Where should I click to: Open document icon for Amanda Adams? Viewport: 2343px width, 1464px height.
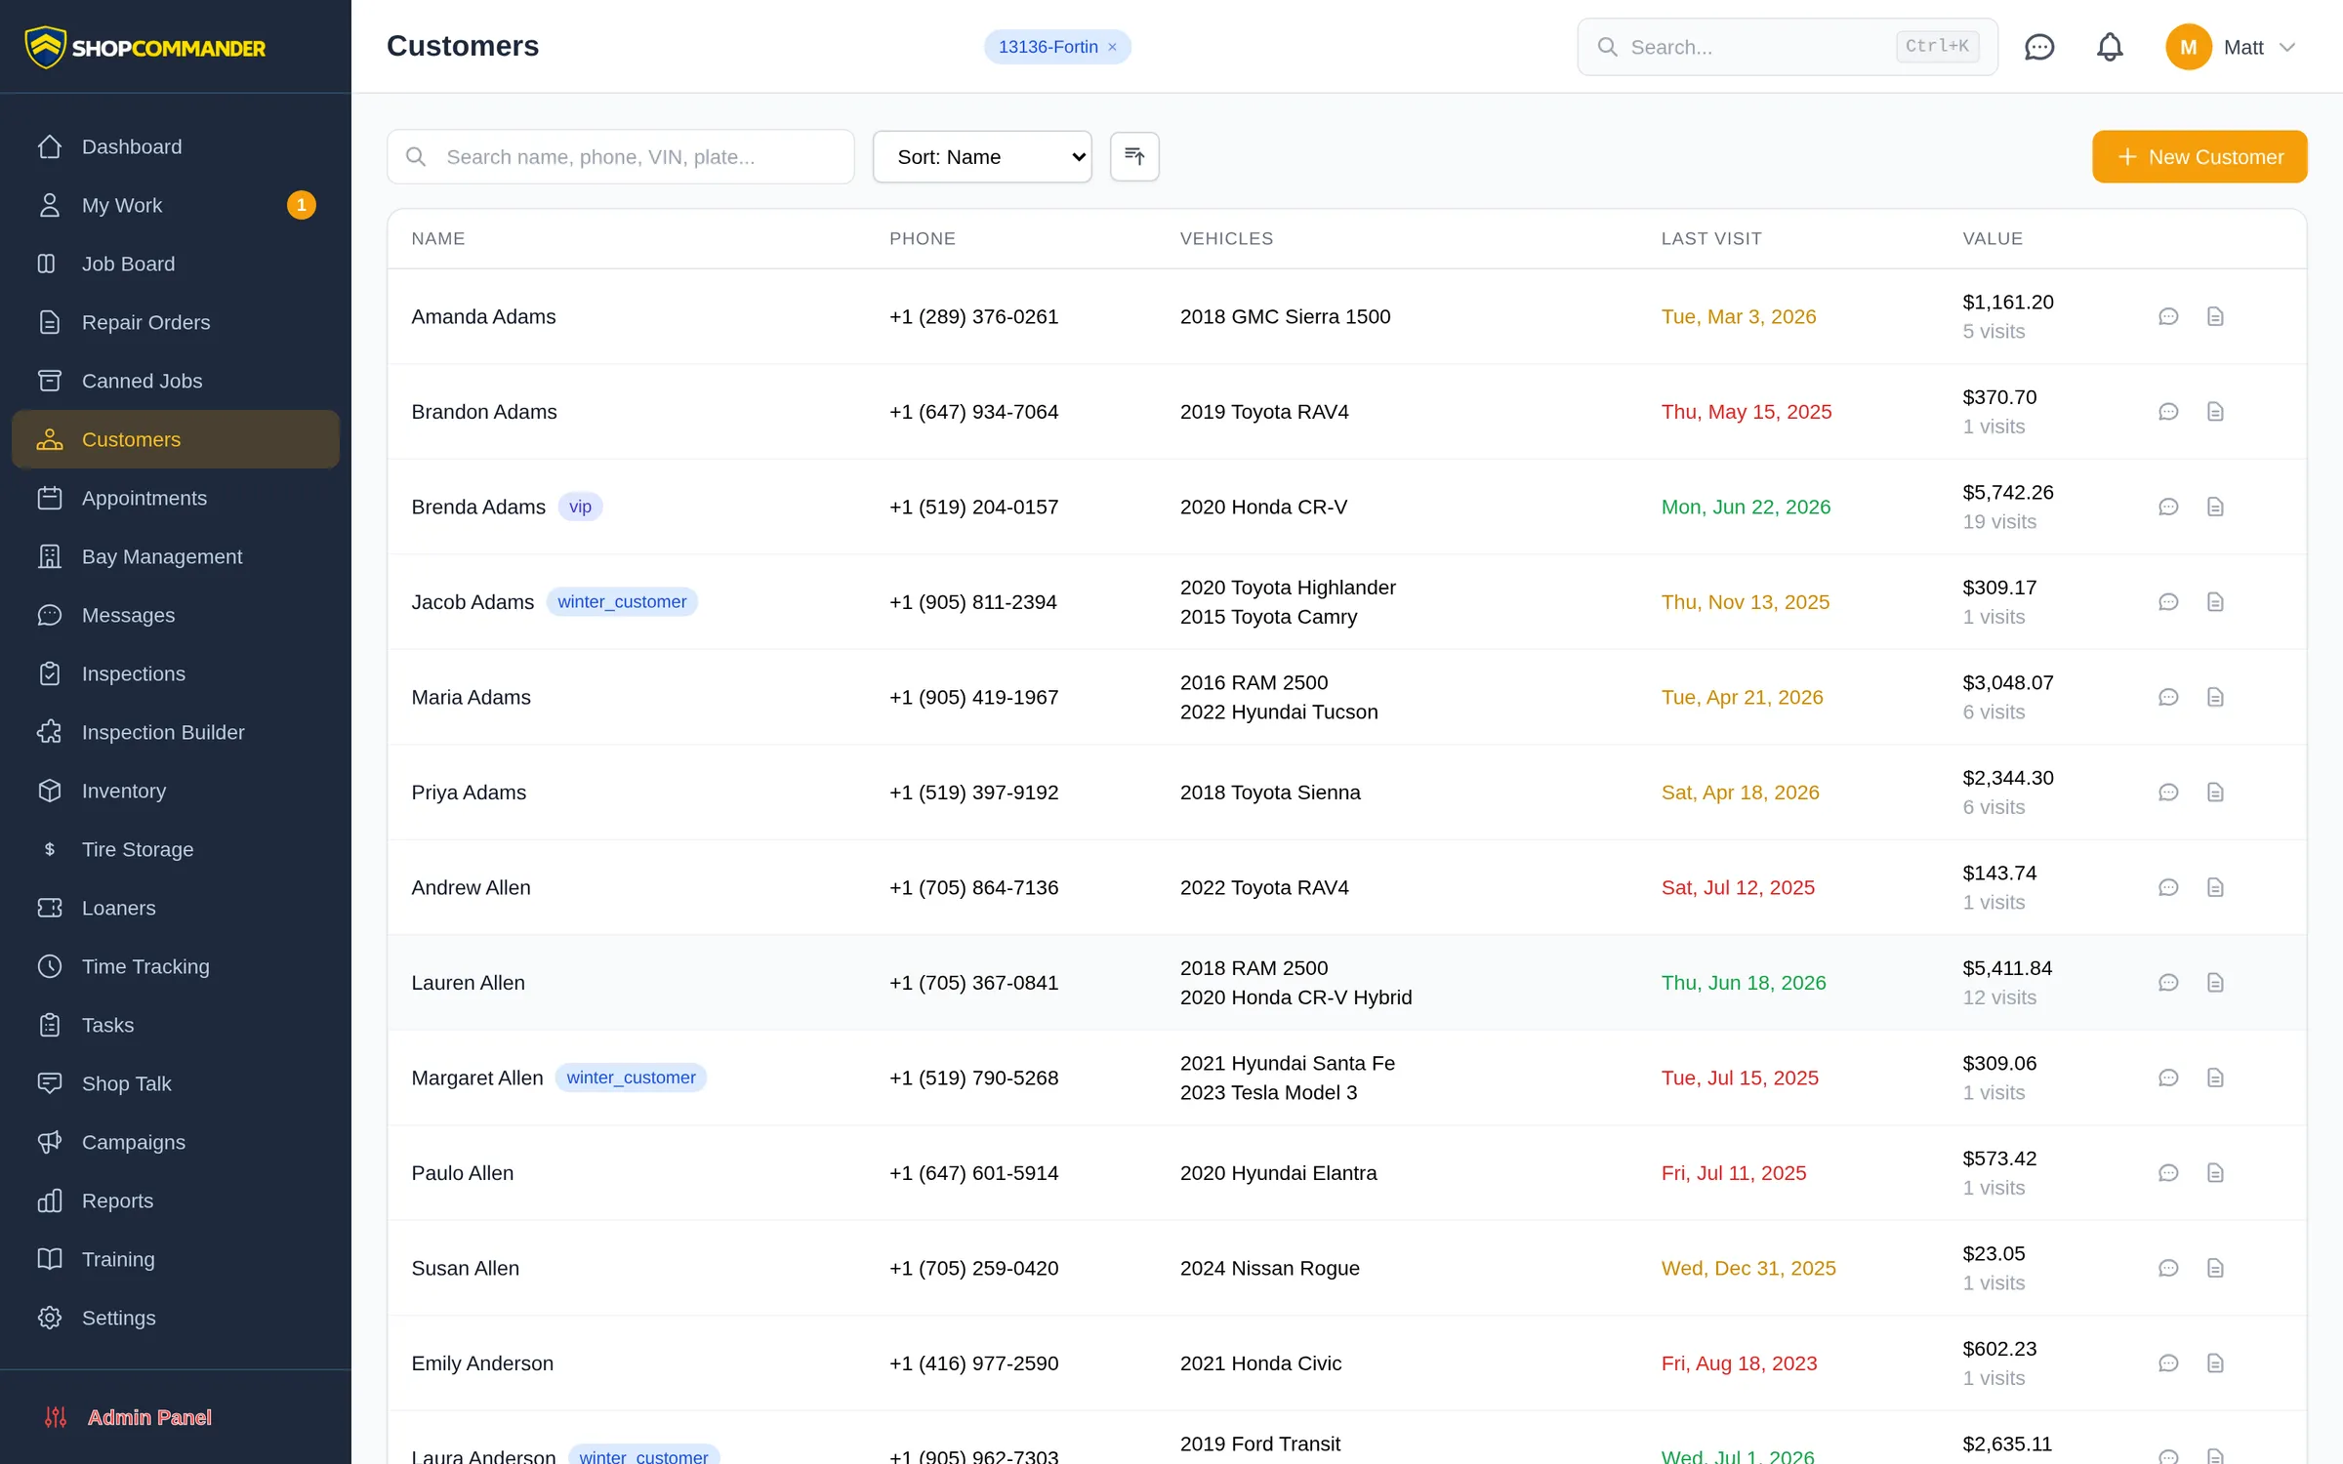click(x=2215, y=316)
